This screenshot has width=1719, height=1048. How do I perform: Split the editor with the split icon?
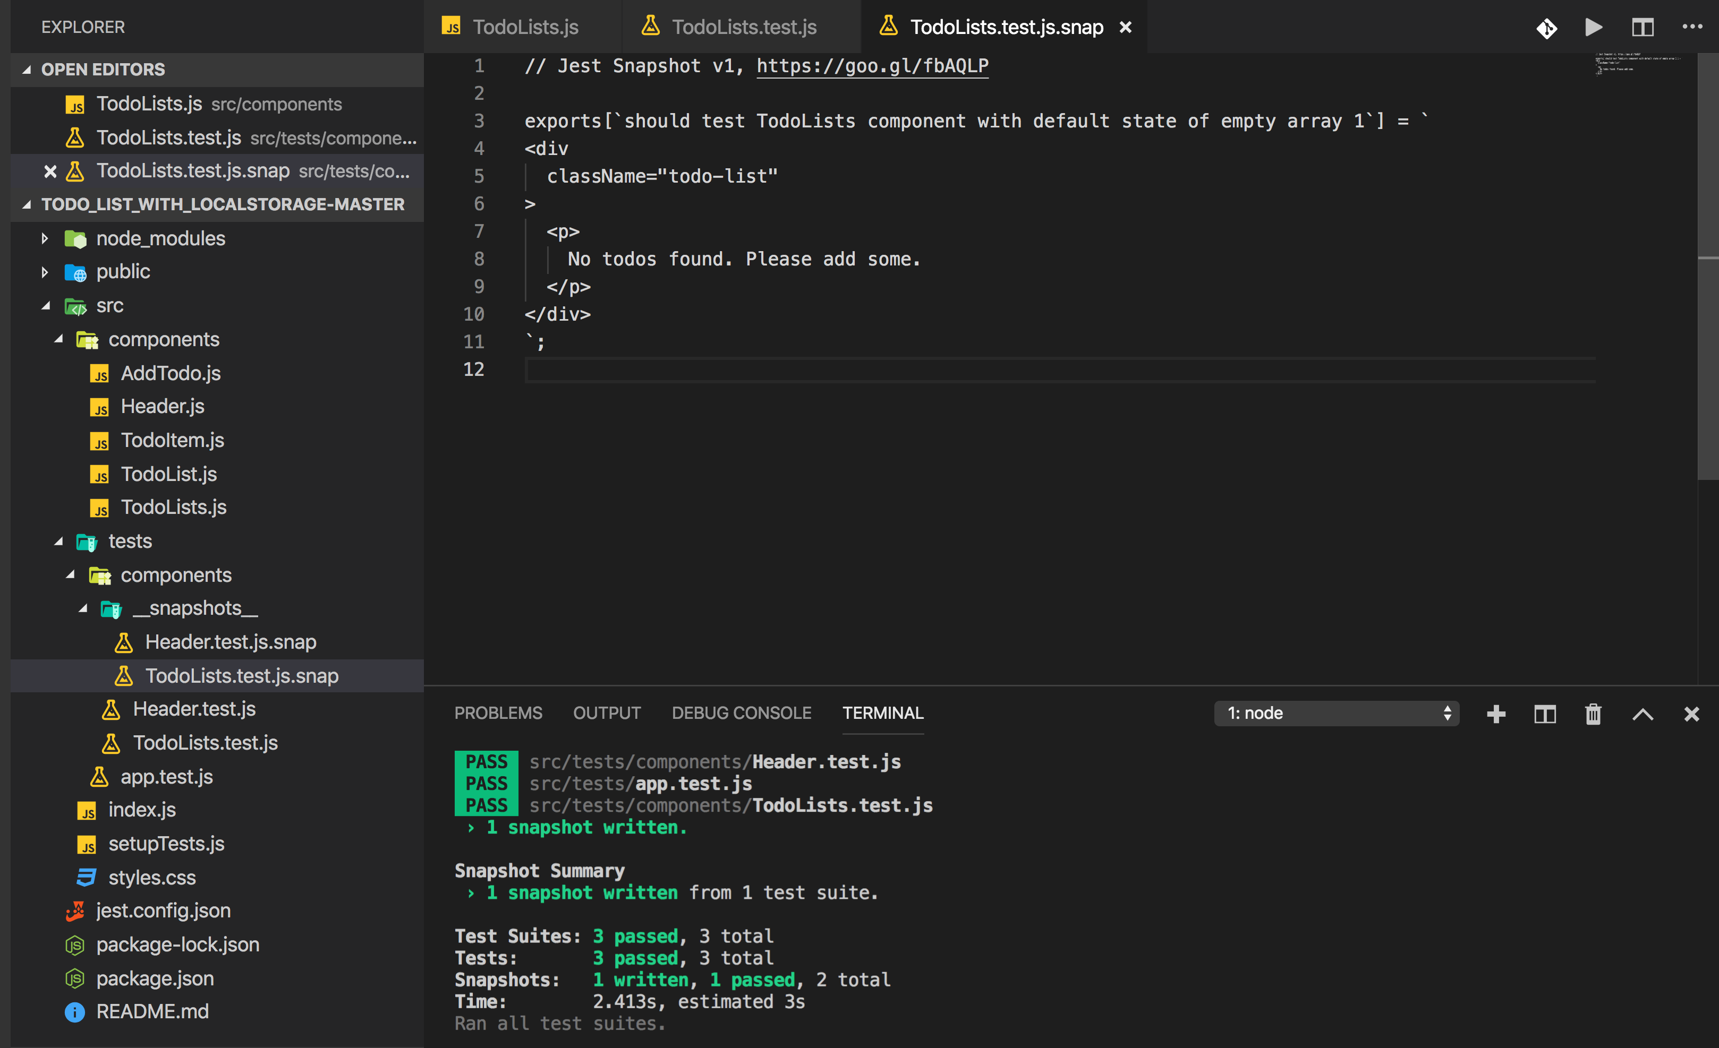click(1643, 27)
